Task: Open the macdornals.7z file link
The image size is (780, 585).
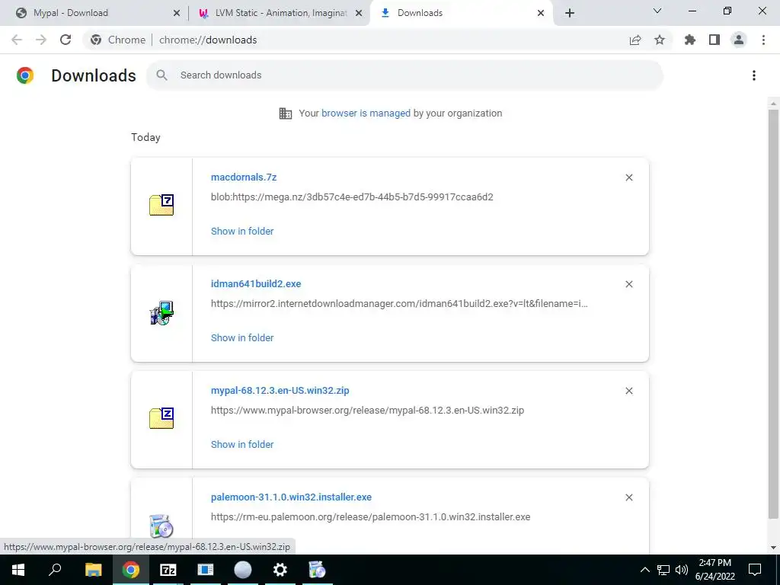Action: pyautogui.click(x=244, y=177)
